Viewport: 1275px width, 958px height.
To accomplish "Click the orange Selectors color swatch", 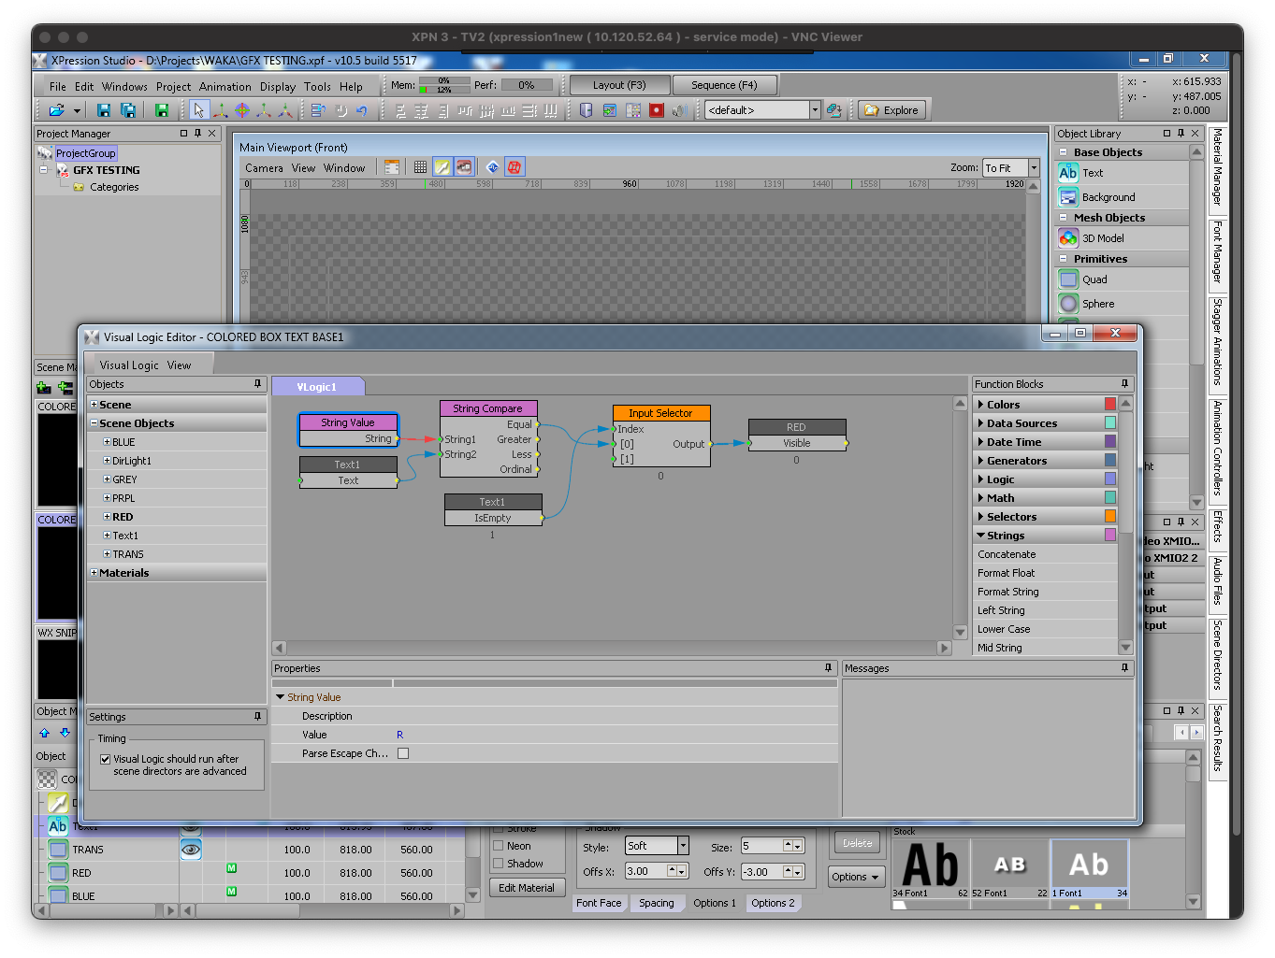I will click(1109, 517).
